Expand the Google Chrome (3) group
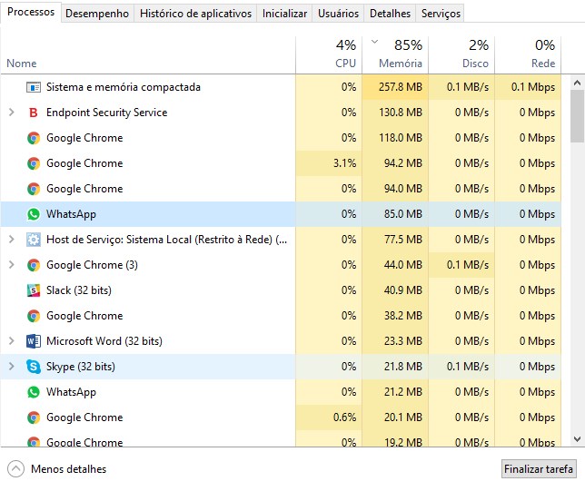Viewport: 585px width, 491px height. tap(12, 265)
